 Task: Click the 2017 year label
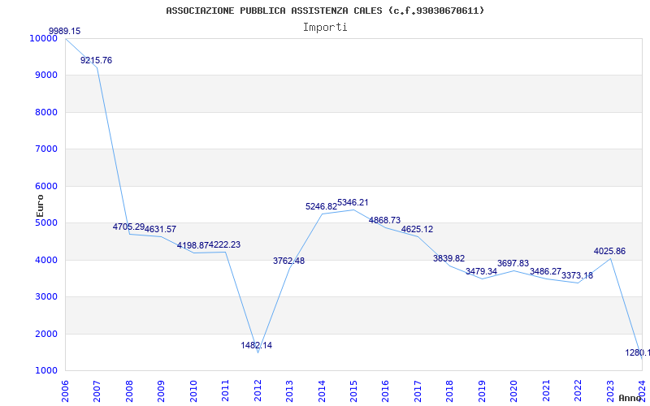[x=418, y=391]
